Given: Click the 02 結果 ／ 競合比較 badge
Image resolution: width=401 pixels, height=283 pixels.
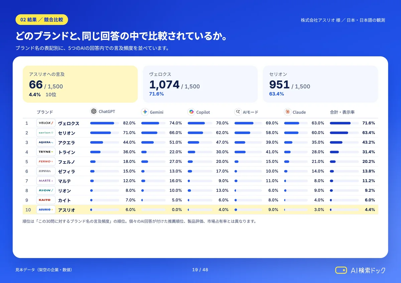Looking at the screenshot, I should (x=42, y=20).
